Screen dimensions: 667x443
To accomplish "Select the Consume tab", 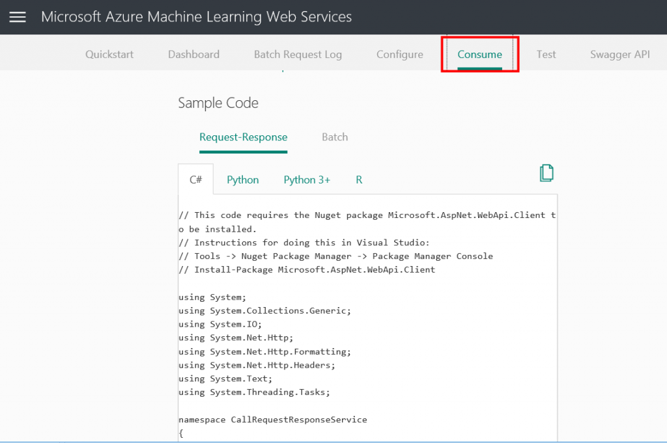I will (479, 55).
